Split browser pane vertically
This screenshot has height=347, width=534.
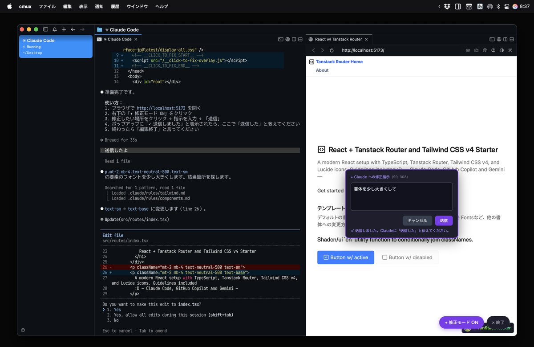coord(506,39)
